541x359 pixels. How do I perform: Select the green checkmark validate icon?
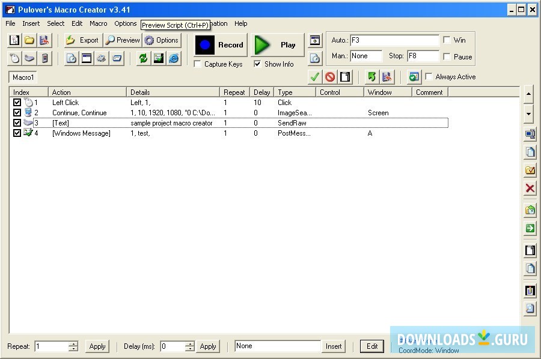point(314,77)
